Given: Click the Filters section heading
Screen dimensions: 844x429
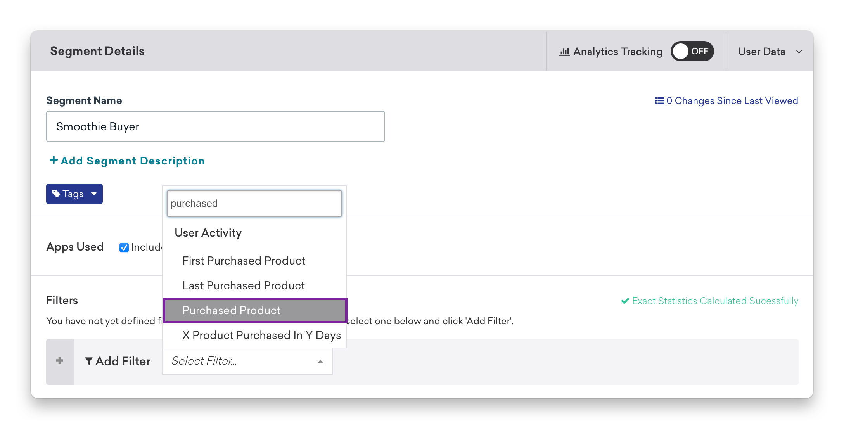Looking at the screenshot, I should (62, 300).
